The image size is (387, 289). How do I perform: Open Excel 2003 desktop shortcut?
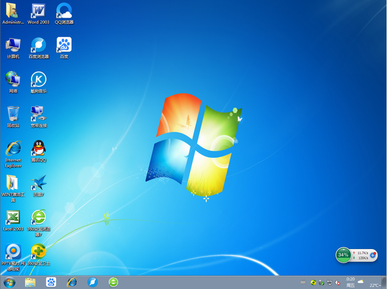click(13, 217)
